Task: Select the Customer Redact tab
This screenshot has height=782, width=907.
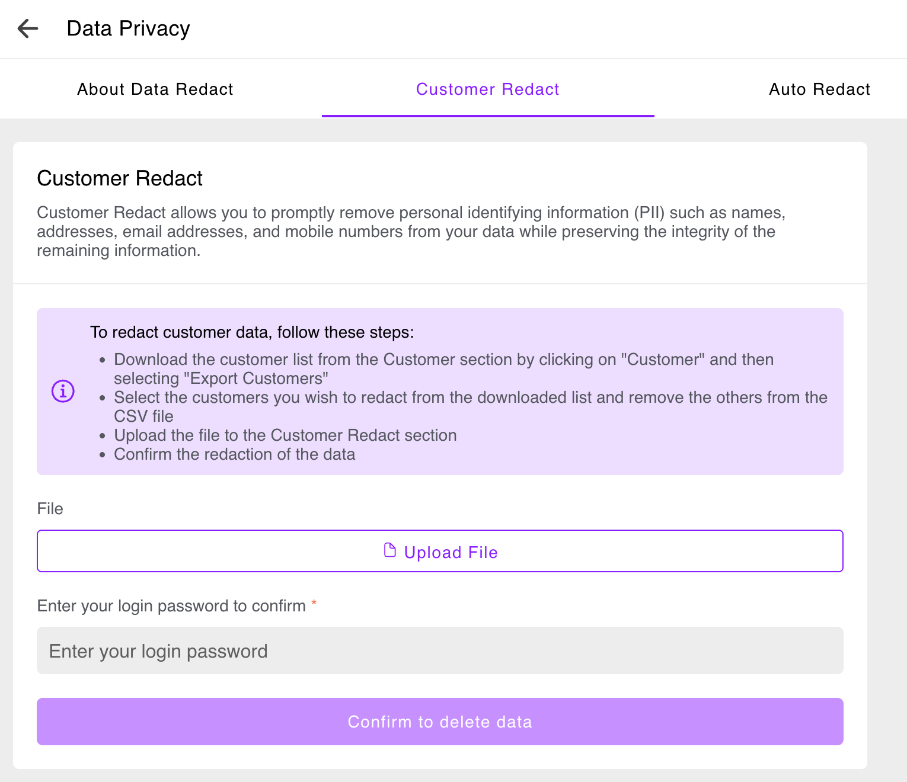Action: pyautogui.click(x=488, y=89)
